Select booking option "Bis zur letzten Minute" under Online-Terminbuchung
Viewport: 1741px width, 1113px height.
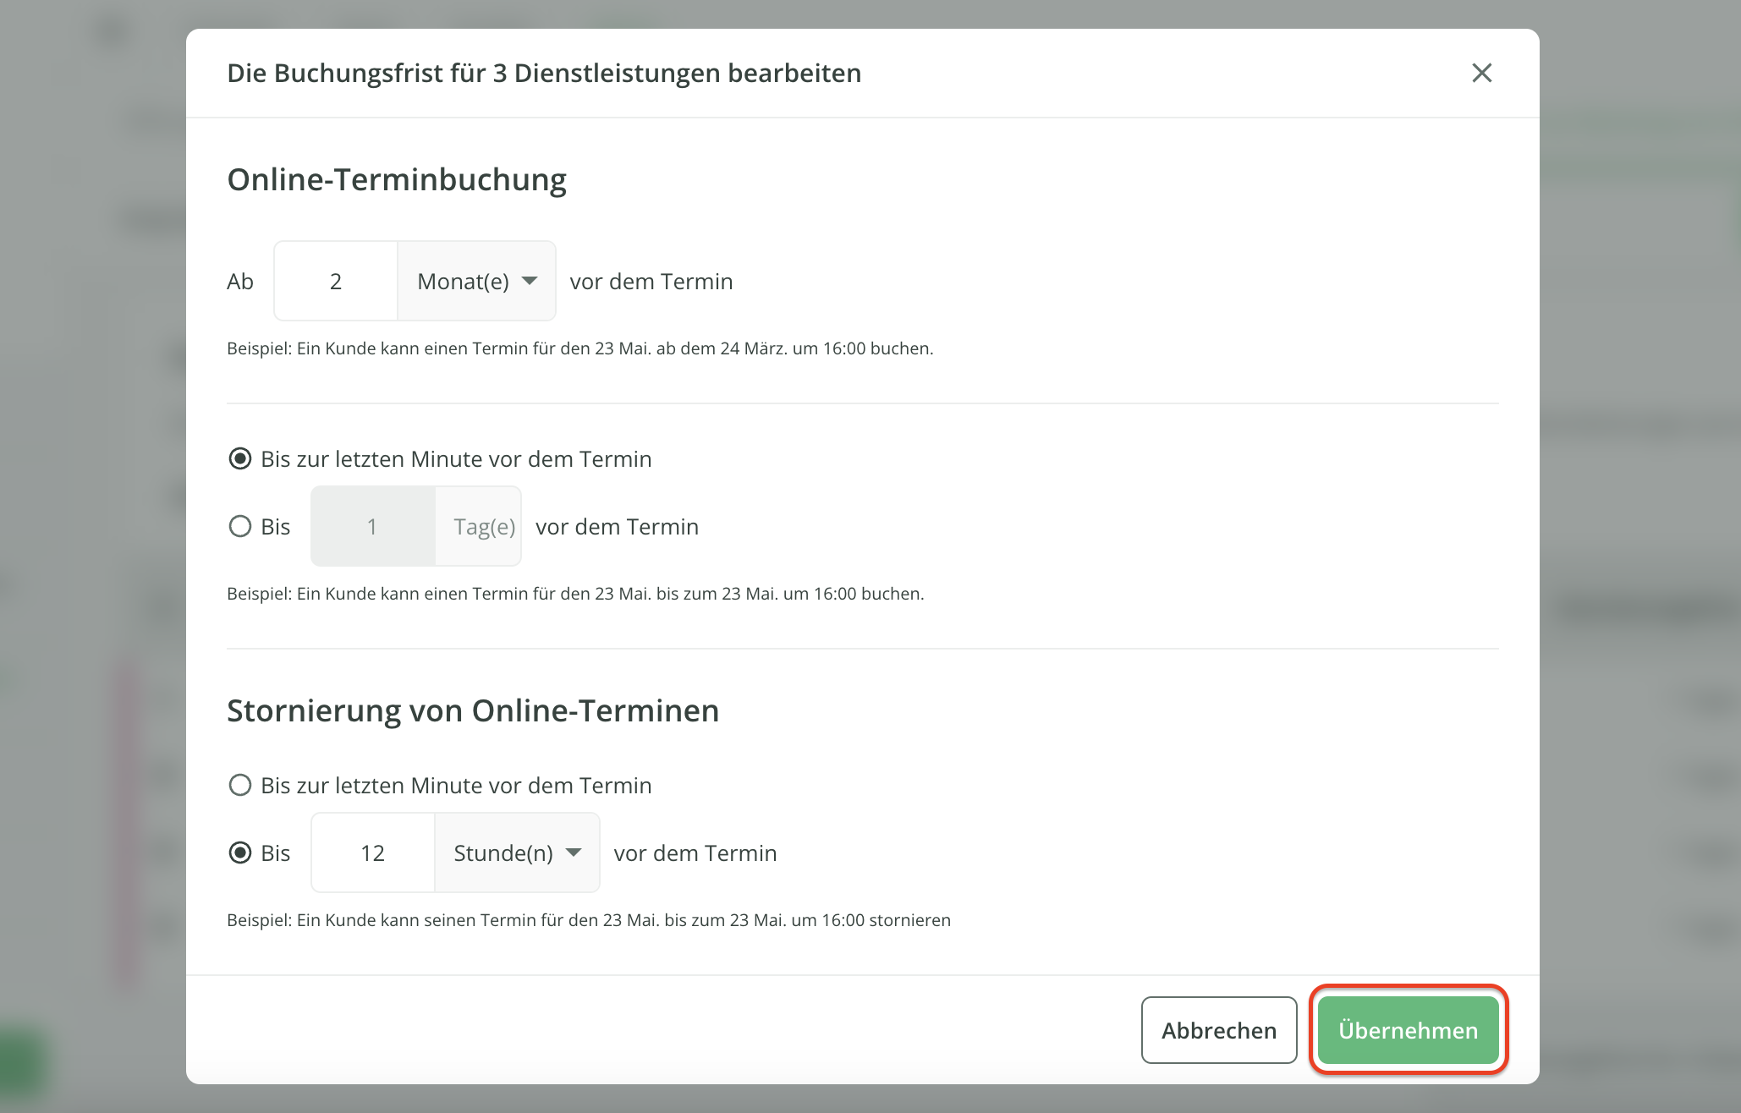tap(240, 459)
